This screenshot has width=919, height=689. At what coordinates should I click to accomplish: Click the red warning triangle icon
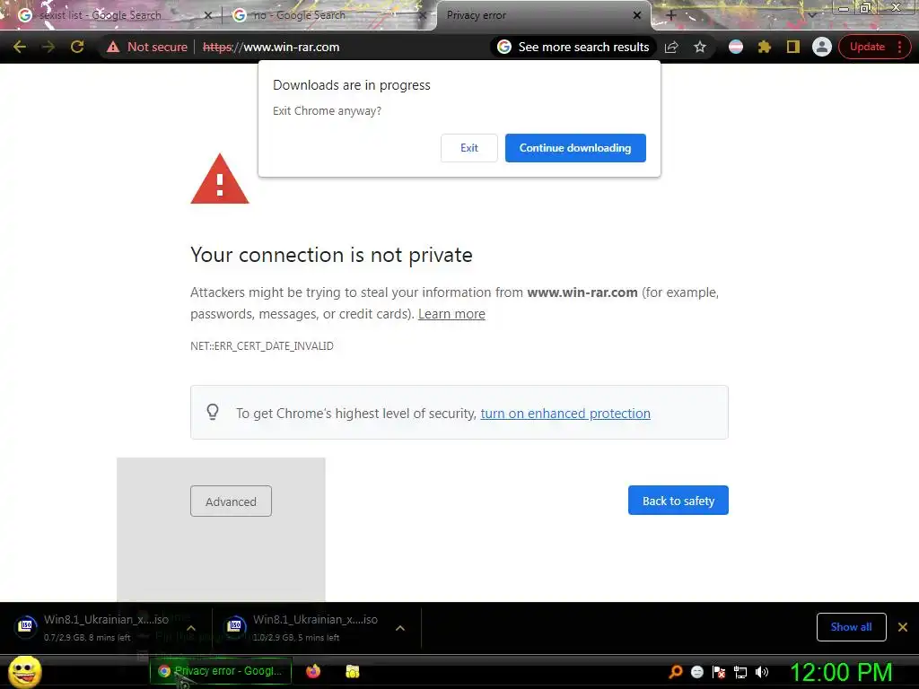[x=220, y=179]
